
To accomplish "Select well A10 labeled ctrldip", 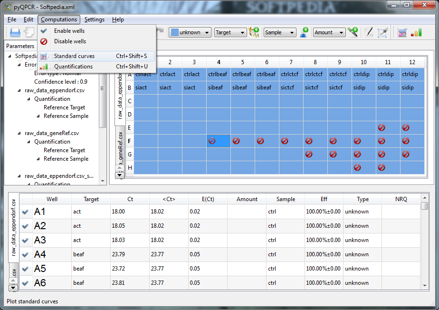I will pyautogui.click(x=363, y=74).
